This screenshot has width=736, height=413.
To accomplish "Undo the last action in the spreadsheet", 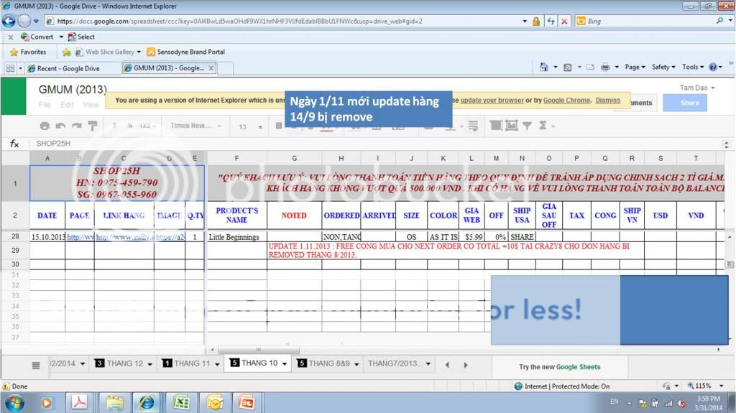I will [60, 126].
